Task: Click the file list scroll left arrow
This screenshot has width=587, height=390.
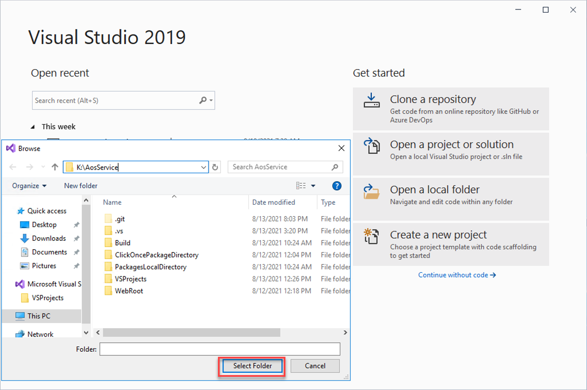Action: tap(98, 332)
